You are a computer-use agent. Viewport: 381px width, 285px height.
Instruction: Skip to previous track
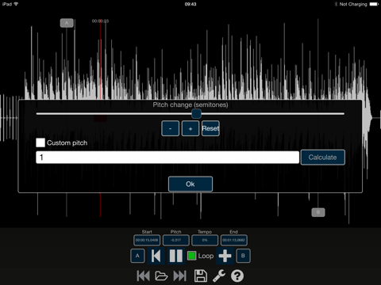143,276
